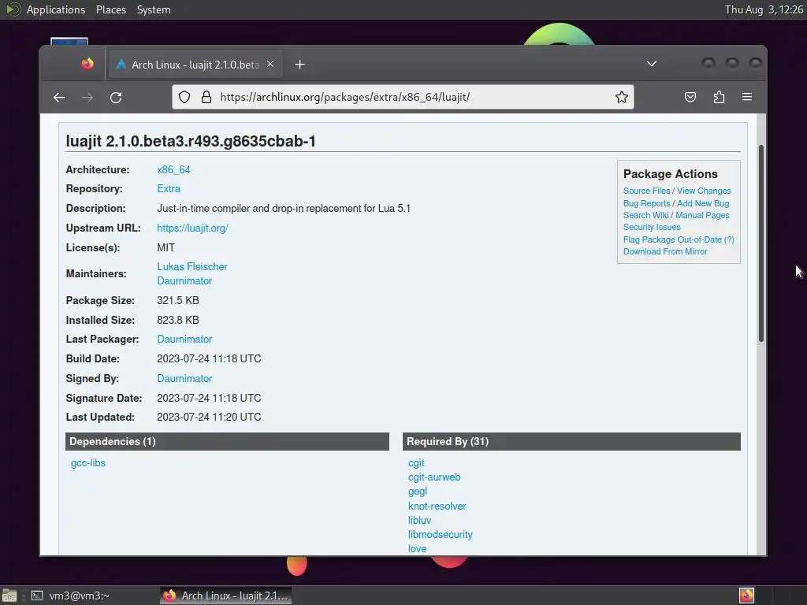Open the libluv package link
Screen dimensions: 807x605
coord(419,521)
